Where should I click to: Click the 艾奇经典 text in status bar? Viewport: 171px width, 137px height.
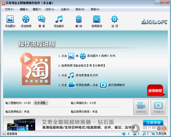(161, 134)
